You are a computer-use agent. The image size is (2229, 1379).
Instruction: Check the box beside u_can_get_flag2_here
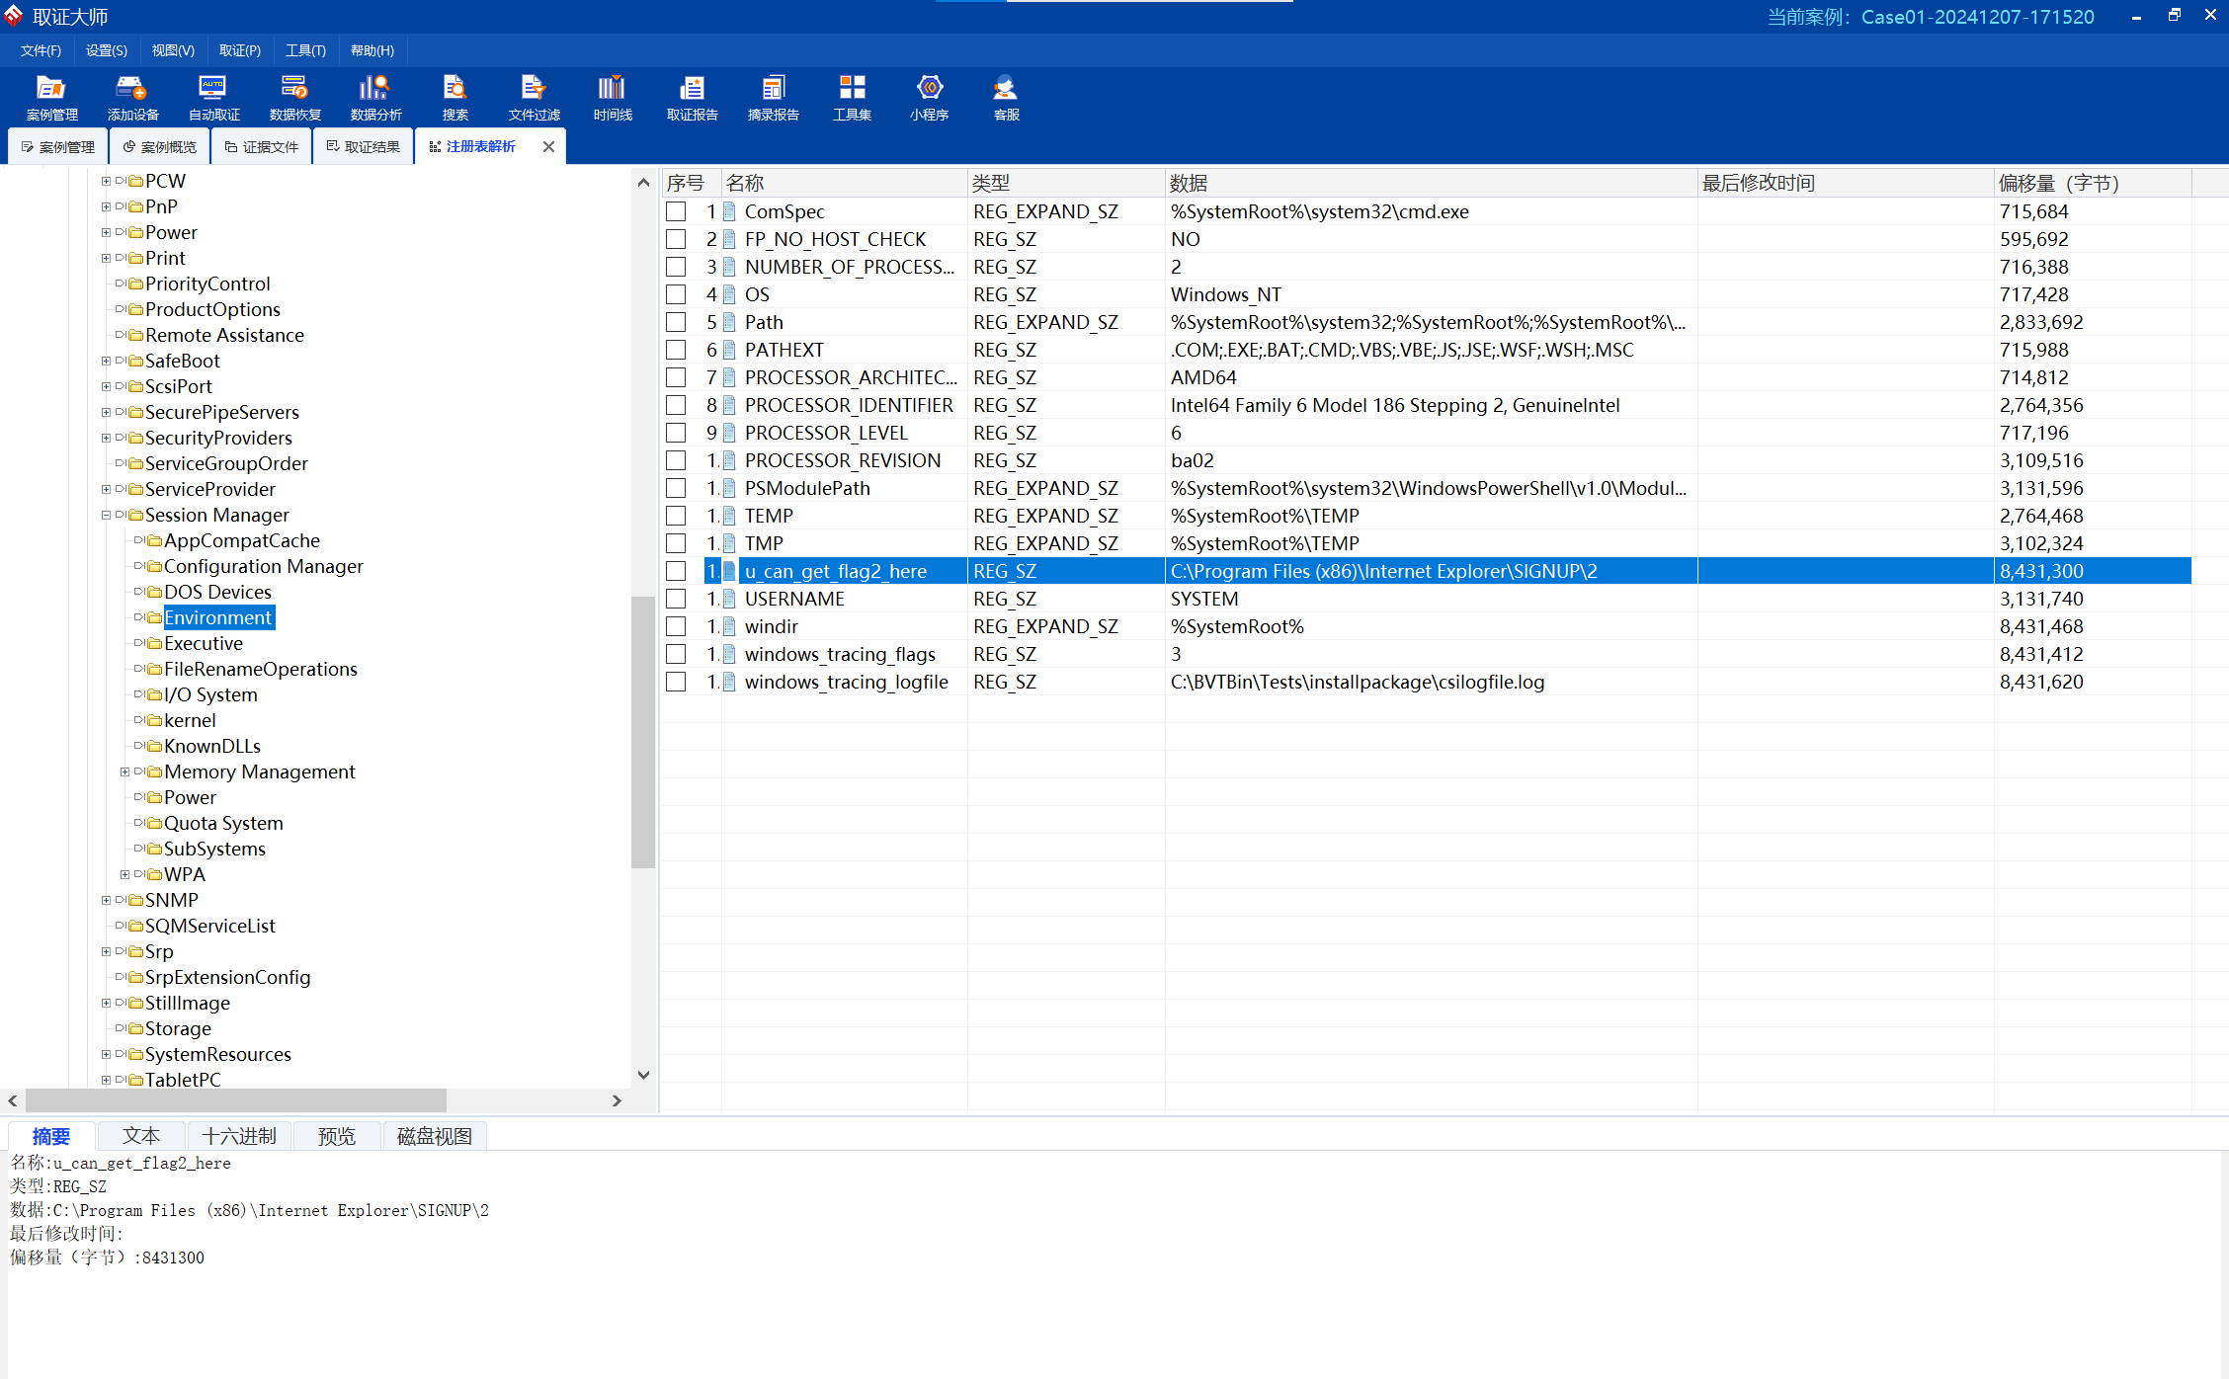point(676,571)
